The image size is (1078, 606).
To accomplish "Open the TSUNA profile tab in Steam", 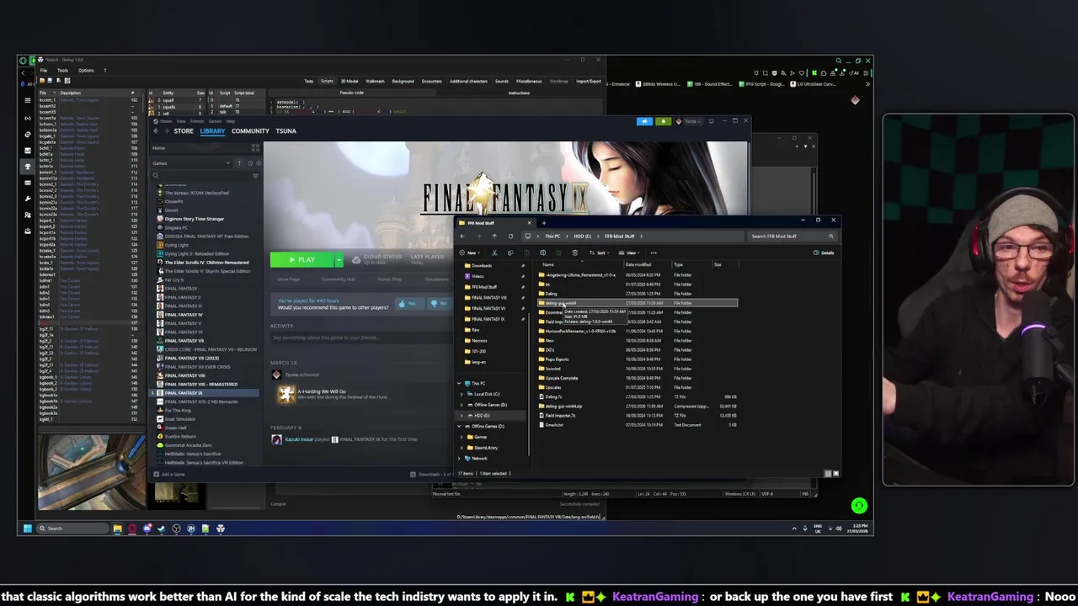I will (x=286, y=130).
